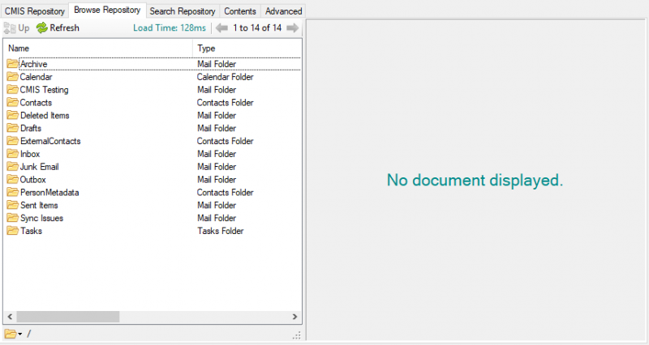Switch to the Advanced tab
Screen dimensions: 649x345
[283, 11]
